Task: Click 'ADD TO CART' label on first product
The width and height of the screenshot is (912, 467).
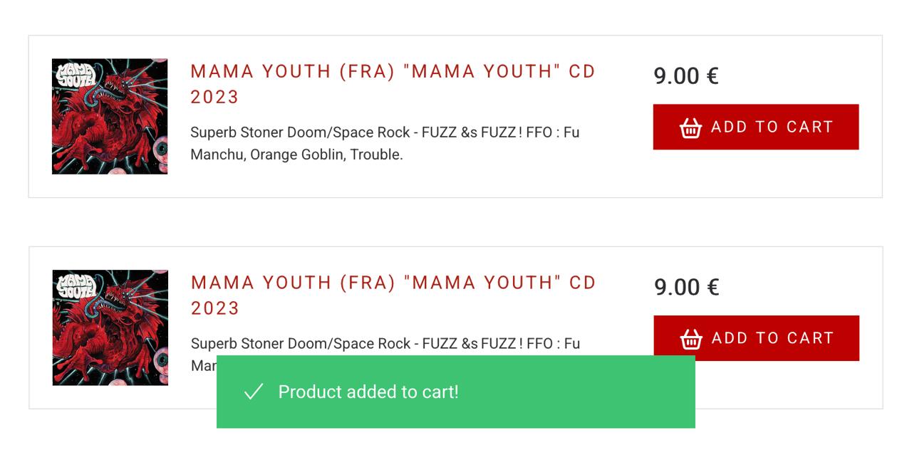Action: tap(772, 127)
